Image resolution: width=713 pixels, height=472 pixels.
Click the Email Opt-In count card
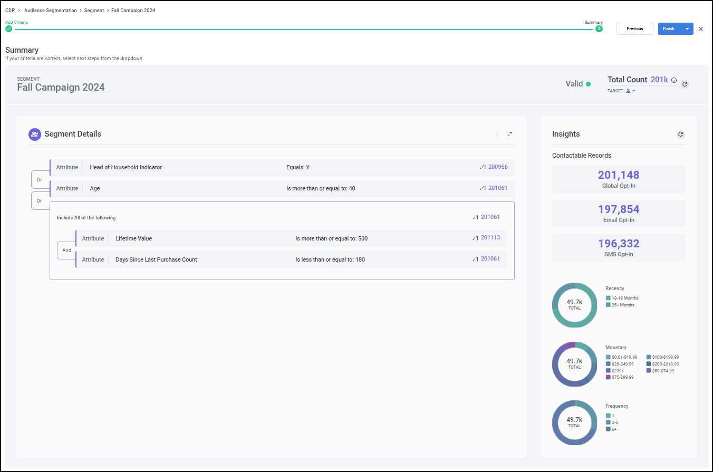pos(619,213)
